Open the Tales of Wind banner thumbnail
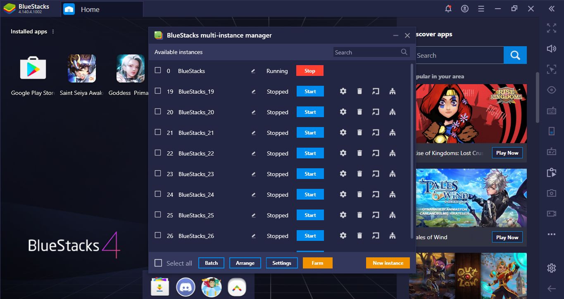This screenshot has height=299, width=564. tap(471, 198)
